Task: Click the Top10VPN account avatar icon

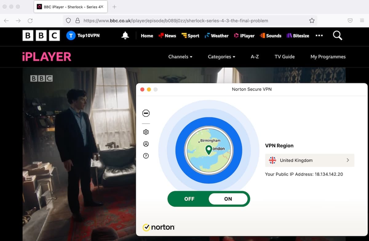Action: (x=71, y=36)
